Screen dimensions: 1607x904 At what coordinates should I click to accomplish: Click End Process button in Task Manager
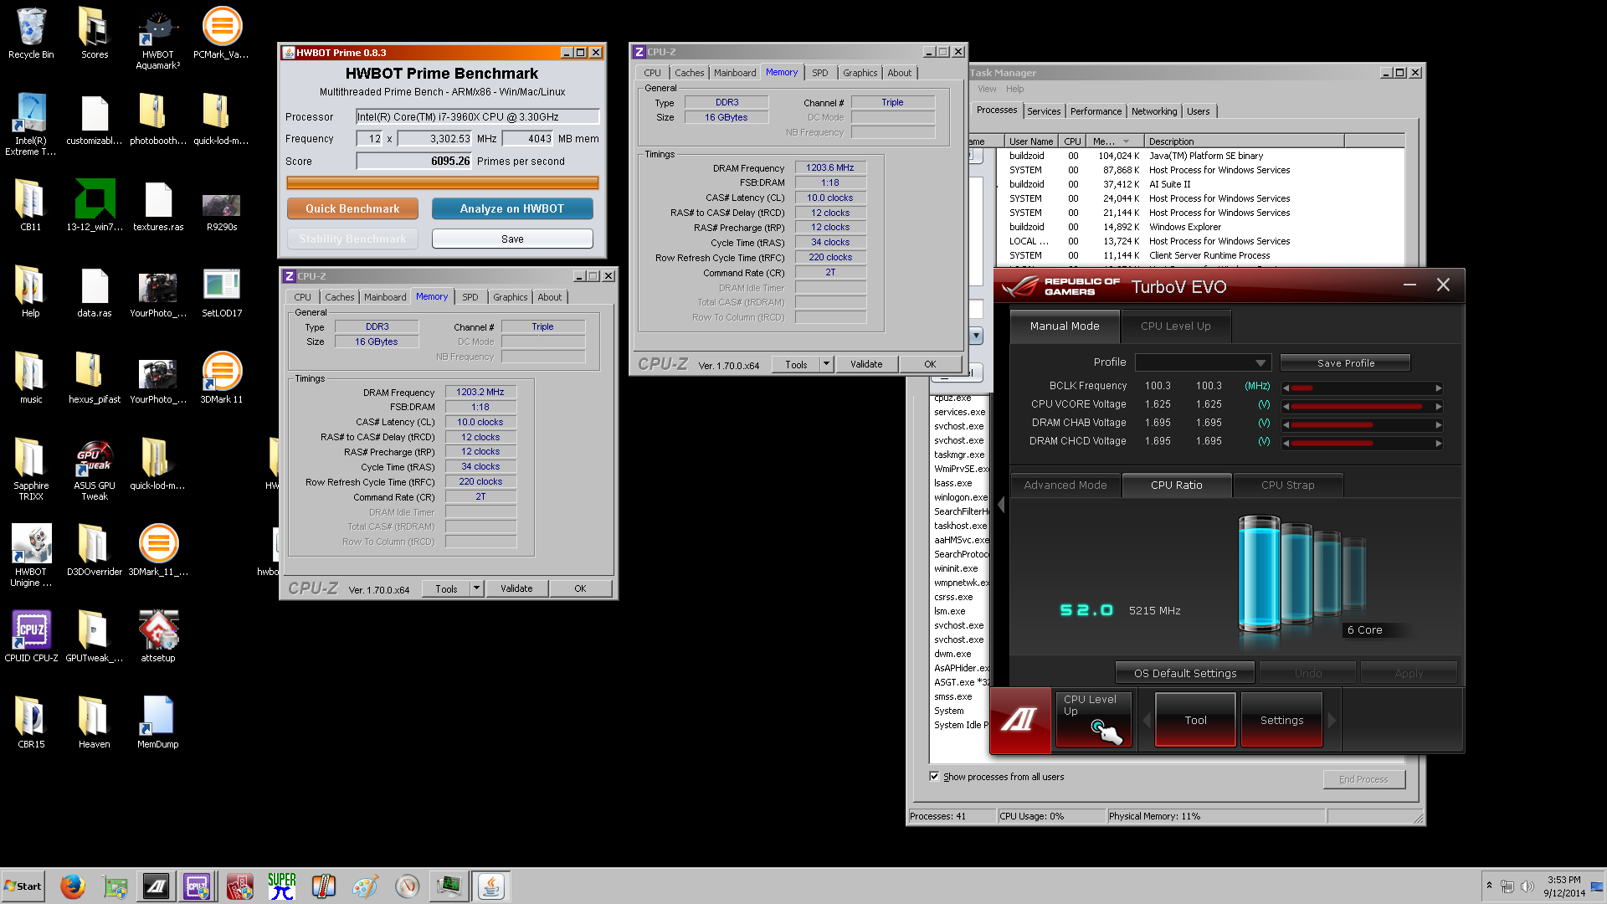[x=1363, y=779]
